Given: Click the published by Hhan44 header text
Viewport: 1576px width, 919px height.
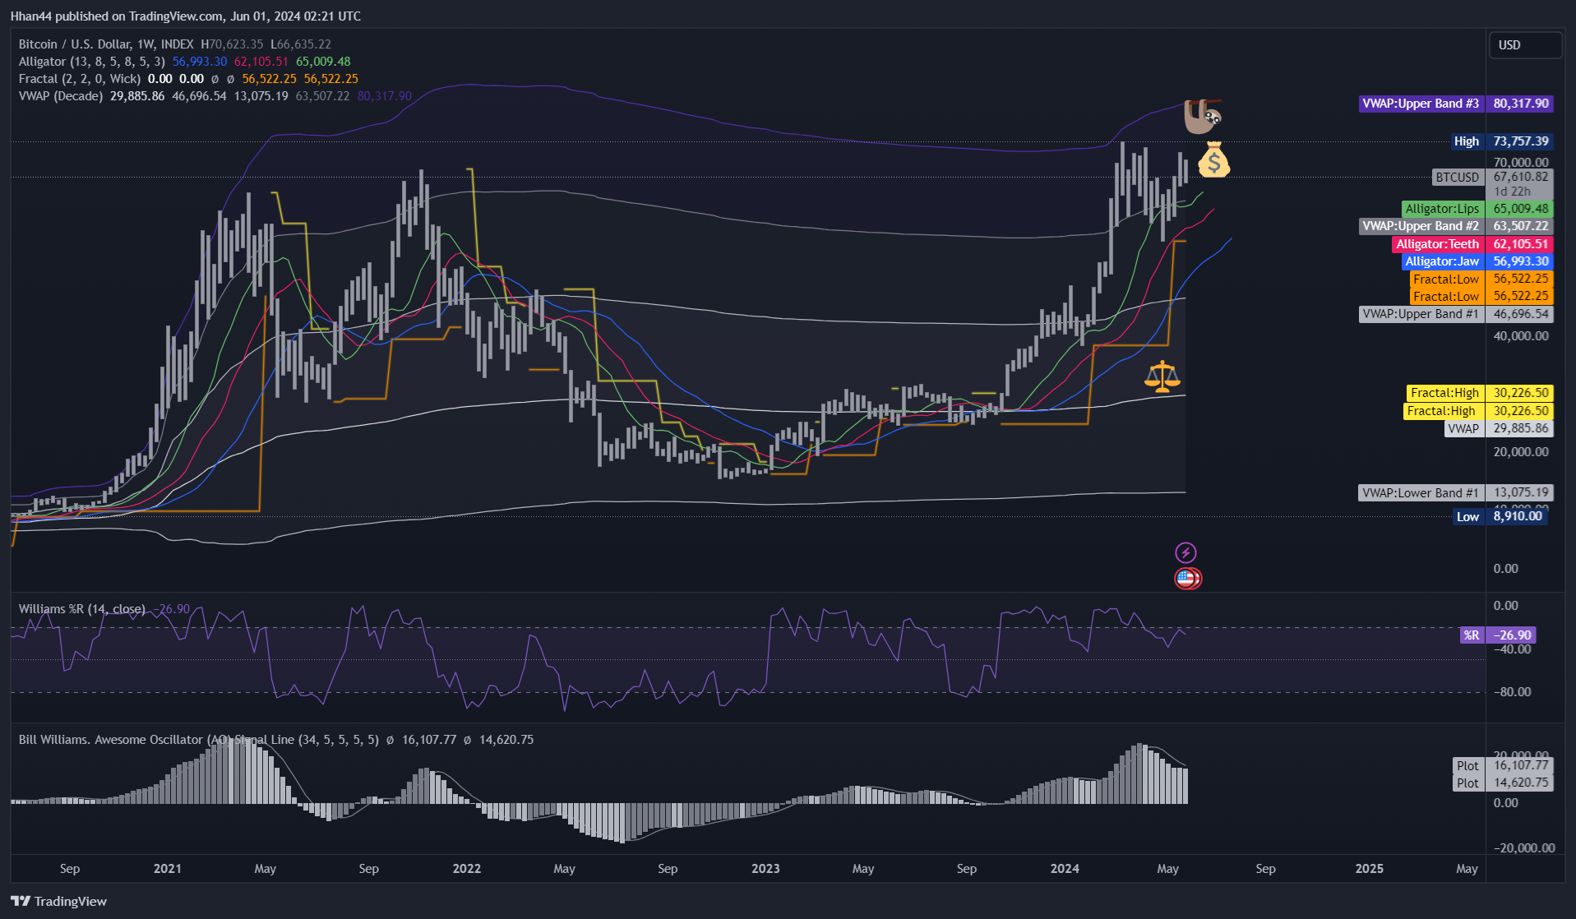Looking at the screenshot, I should (186, 16).
